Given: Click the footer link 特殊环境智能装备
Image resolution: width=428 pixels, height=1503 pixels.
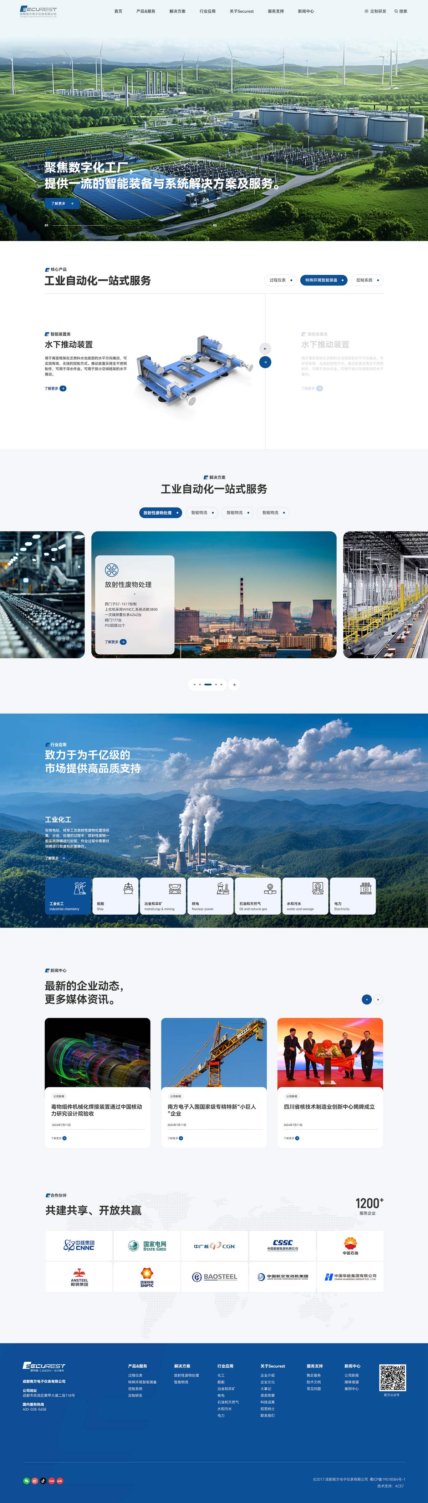Looking at the screenshot, I should coord(142,1382).
